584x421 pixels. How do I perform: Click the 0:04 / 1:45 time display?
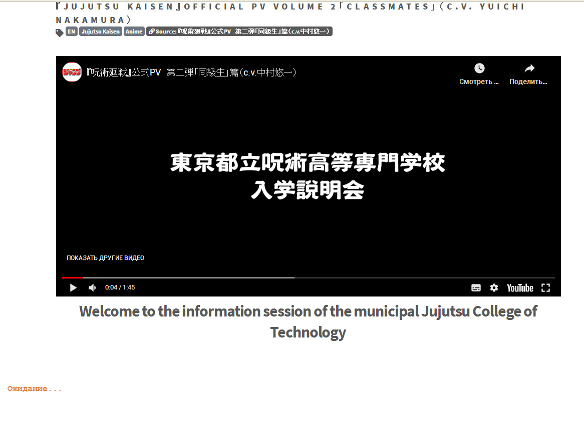[120, 287]
